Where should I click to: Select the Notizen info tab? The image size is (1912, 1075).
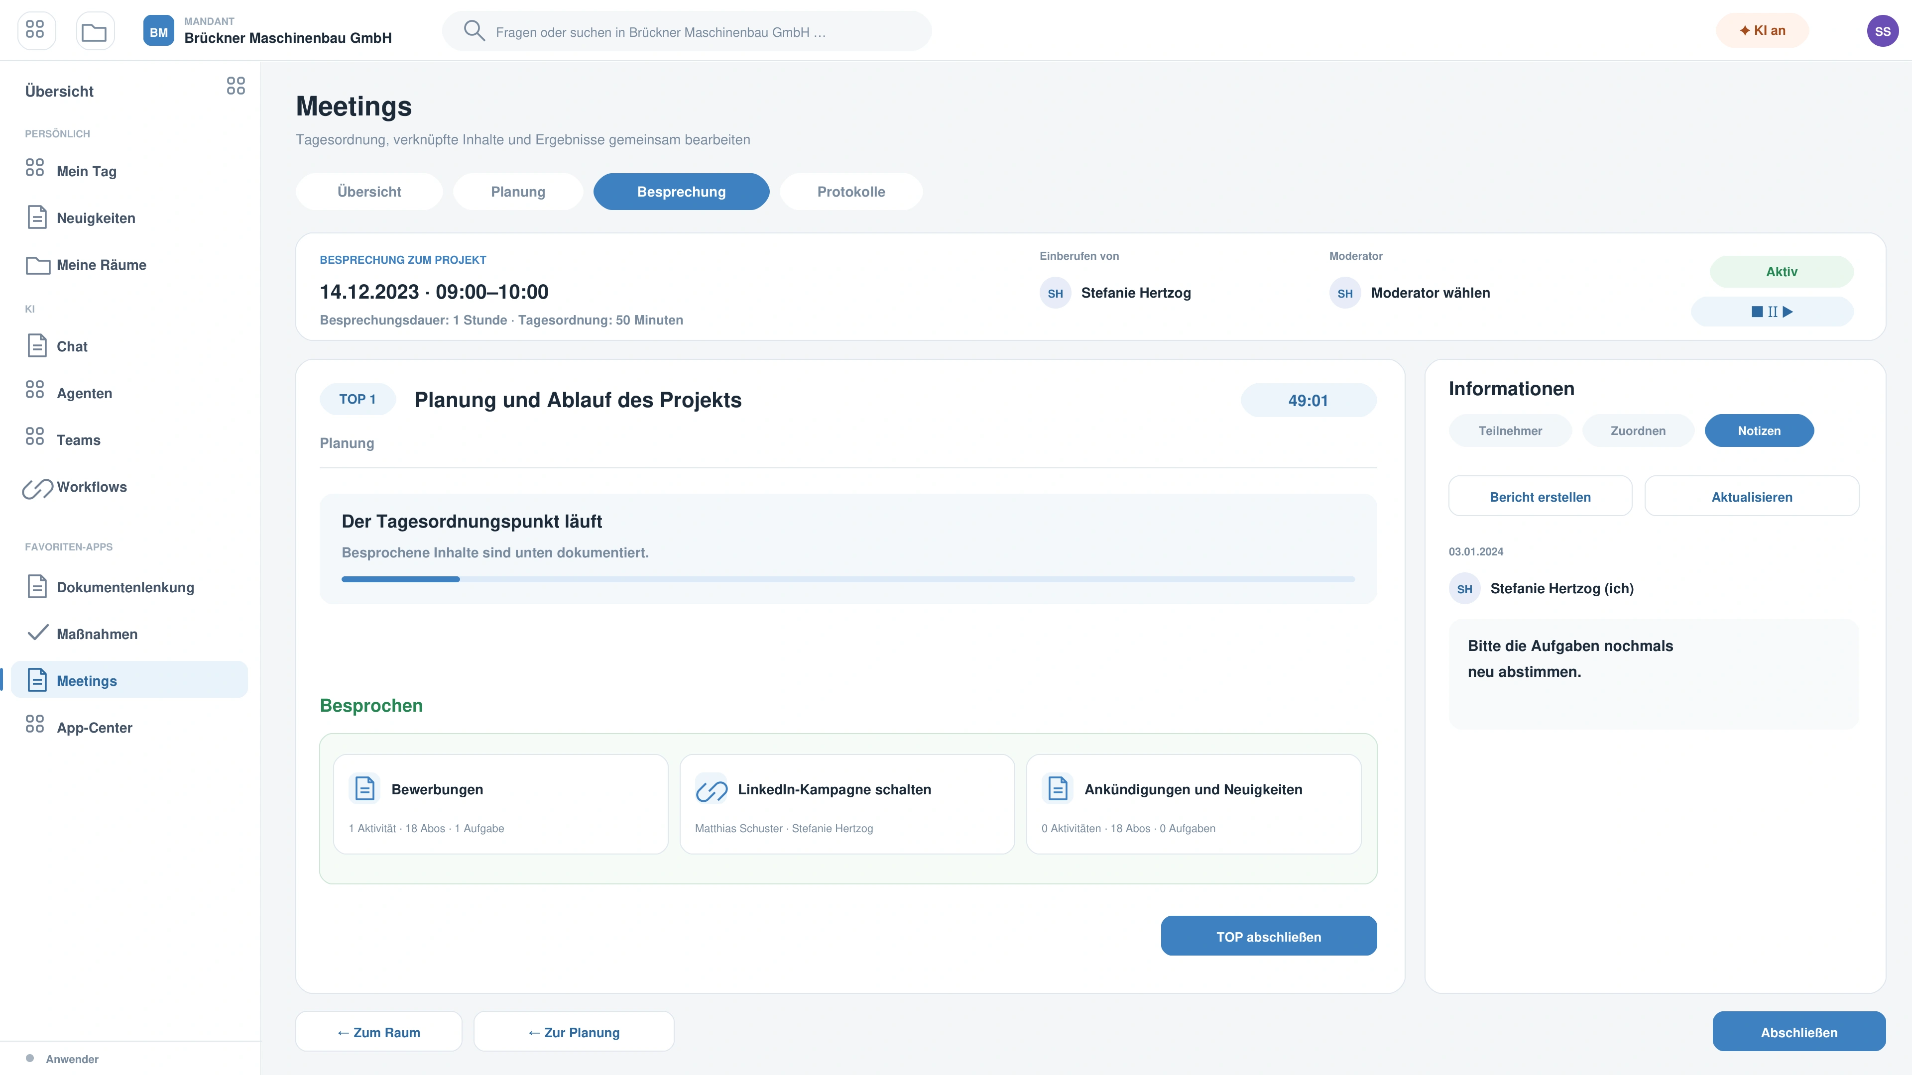[x=1758, y=430]
